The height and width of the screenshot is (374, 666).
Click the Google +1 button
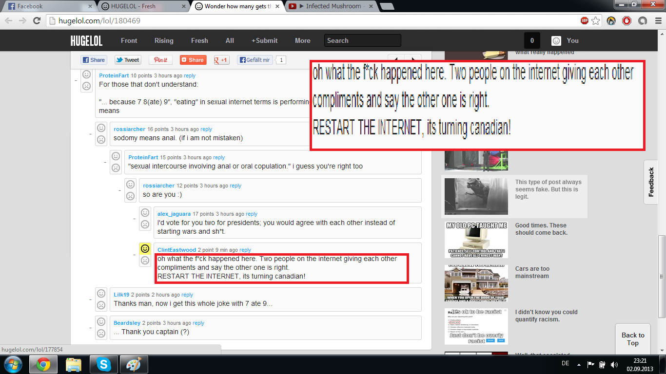(x=221, y=60)
